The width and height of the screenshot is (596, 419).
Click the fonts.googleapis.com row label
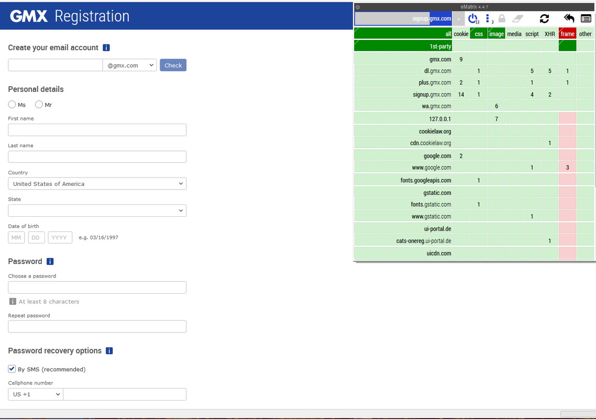click(403, 180)
